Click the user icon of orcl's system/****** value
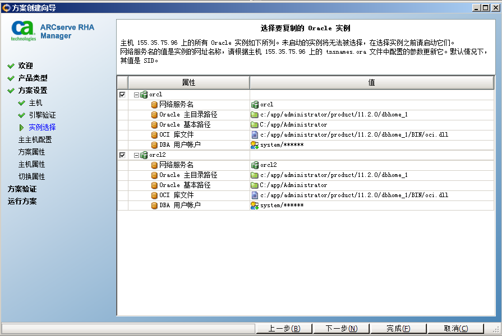Screen dimensions: 502x336 pos(255,145)
